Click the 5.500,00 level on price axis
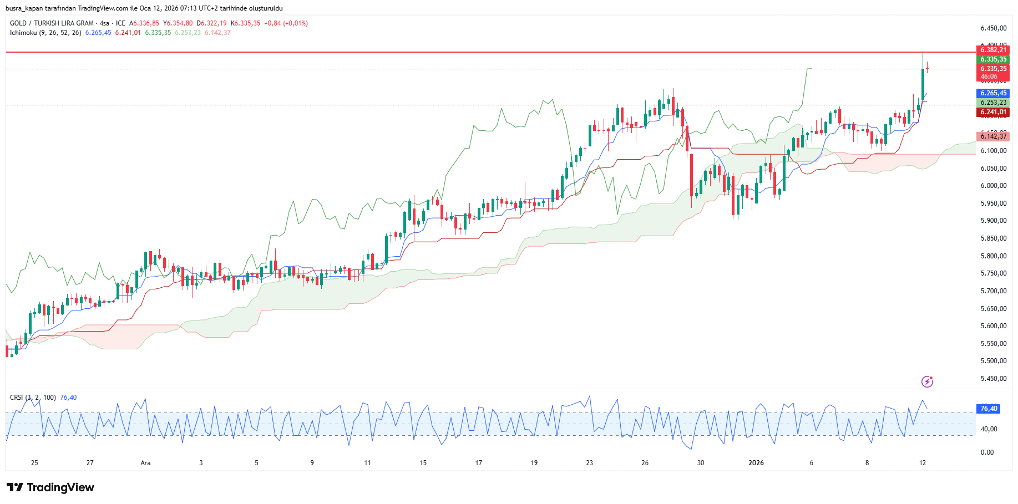 993,361
